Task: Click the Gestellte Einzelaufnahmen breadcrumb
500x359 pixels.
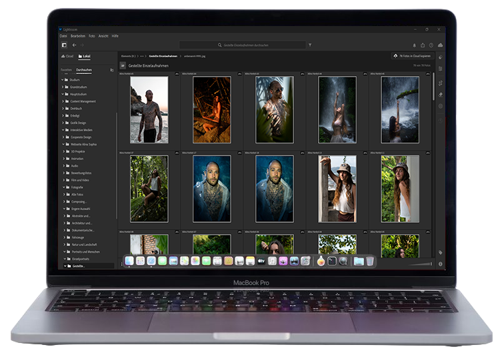Action: [x=164, y=57]
